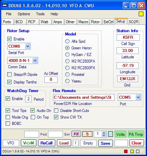Click the Latitude field showing 33.00
The image size is (147, 156).
pos(127,51)
